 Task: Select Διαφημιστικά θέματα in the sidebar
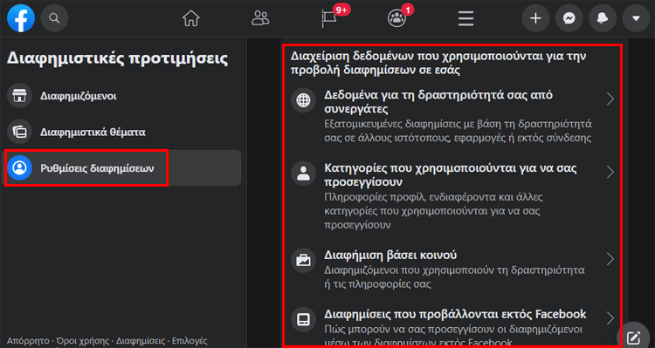click(122, 132)
